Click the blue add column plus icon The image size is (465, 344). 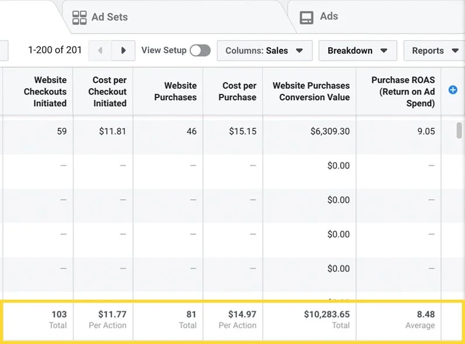[453, 90]
